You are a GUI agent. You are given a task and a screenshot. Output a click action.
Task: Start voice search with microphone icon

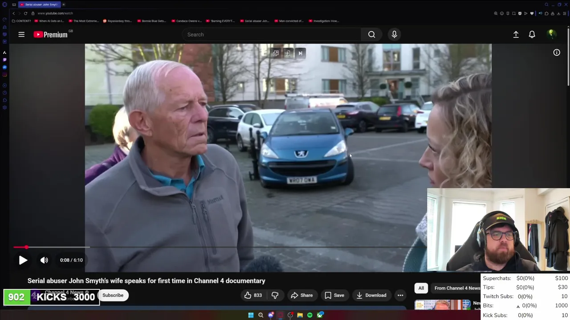394,34
